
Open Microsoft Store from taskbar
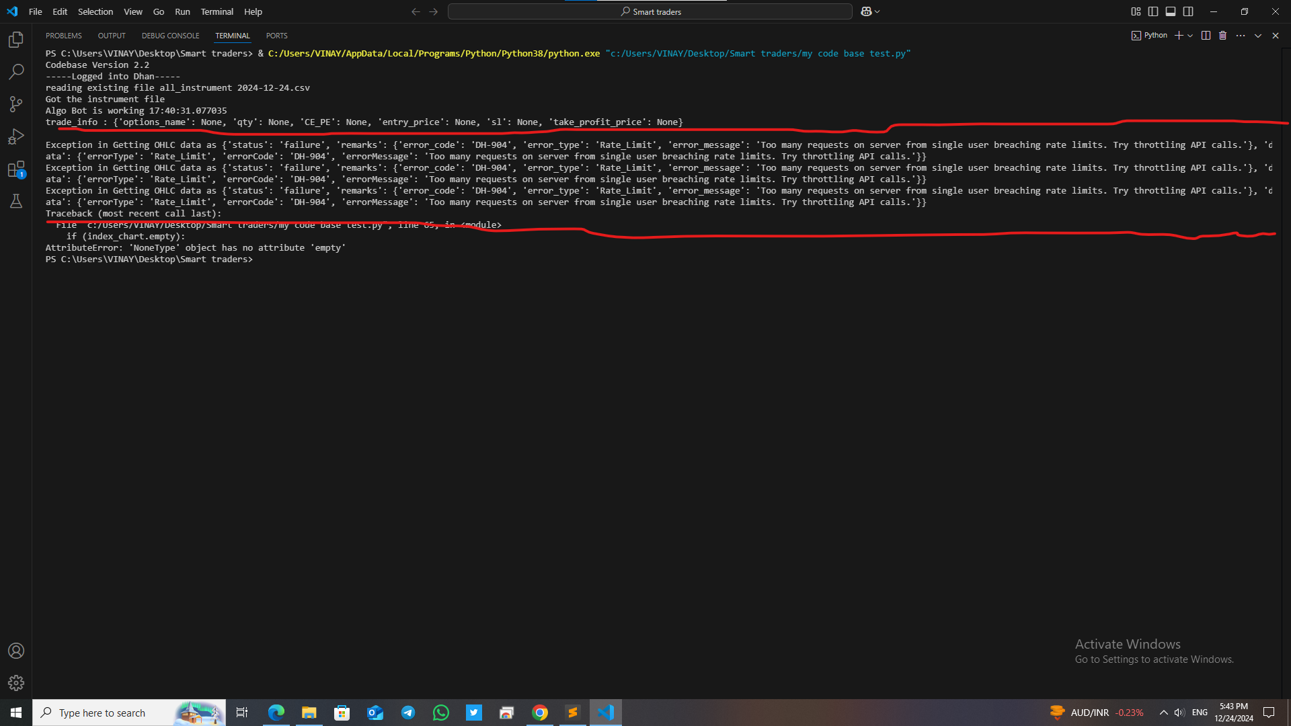coord(342,713)
